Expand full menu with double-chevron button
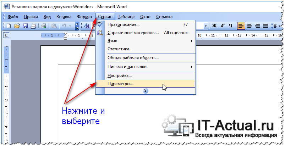The height and width of the screenshot is (146, 285). pyautogui.click(x=146, y=91)
